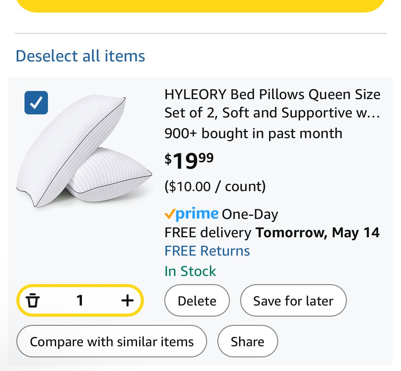401x371 pixels.
Task: Open the FREE Returns link
Action: 207,251
